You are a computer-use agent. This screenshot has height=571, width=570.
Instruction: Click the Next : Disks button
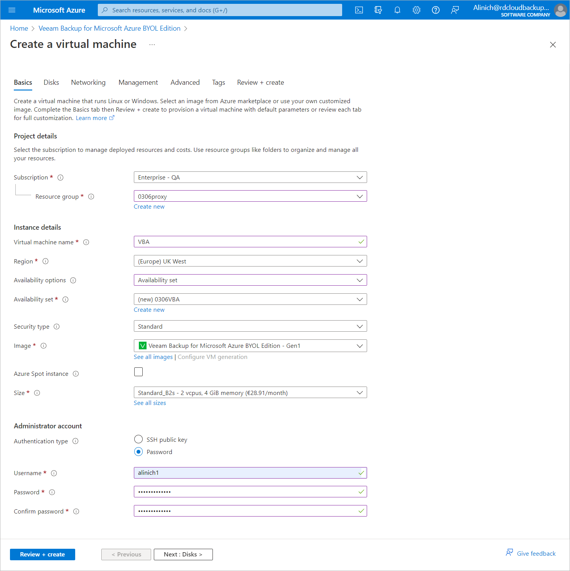183,555
